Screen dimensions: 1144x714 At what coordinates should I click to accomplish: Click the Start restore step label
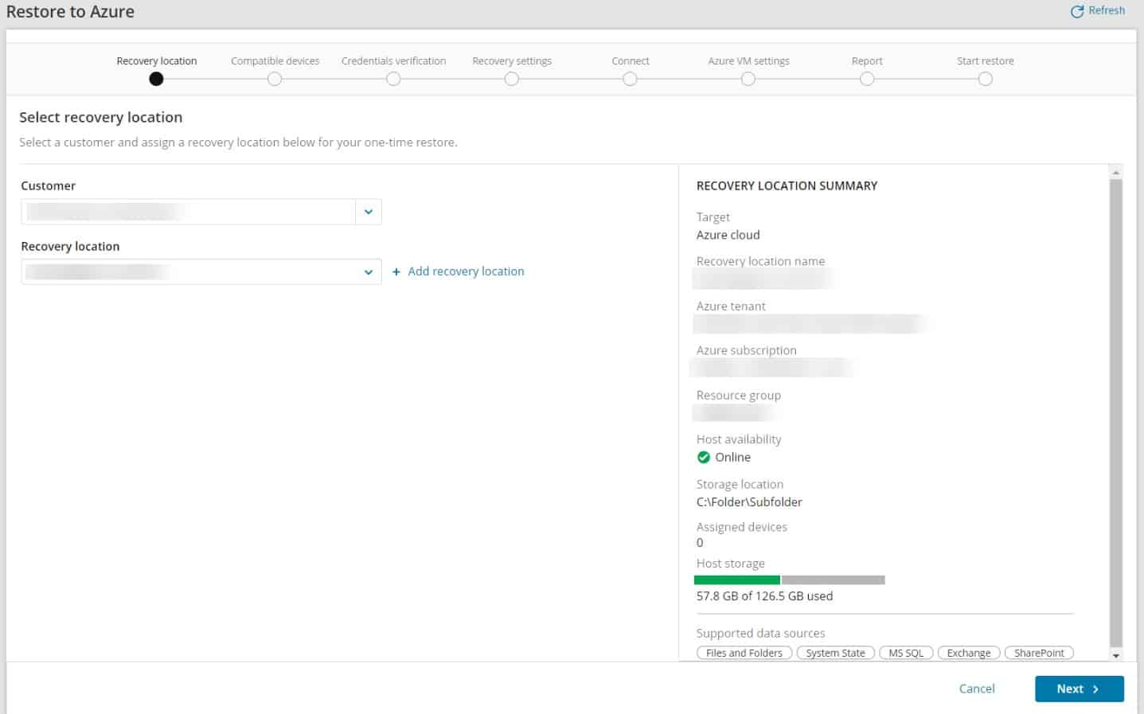(x=986, y=60)
